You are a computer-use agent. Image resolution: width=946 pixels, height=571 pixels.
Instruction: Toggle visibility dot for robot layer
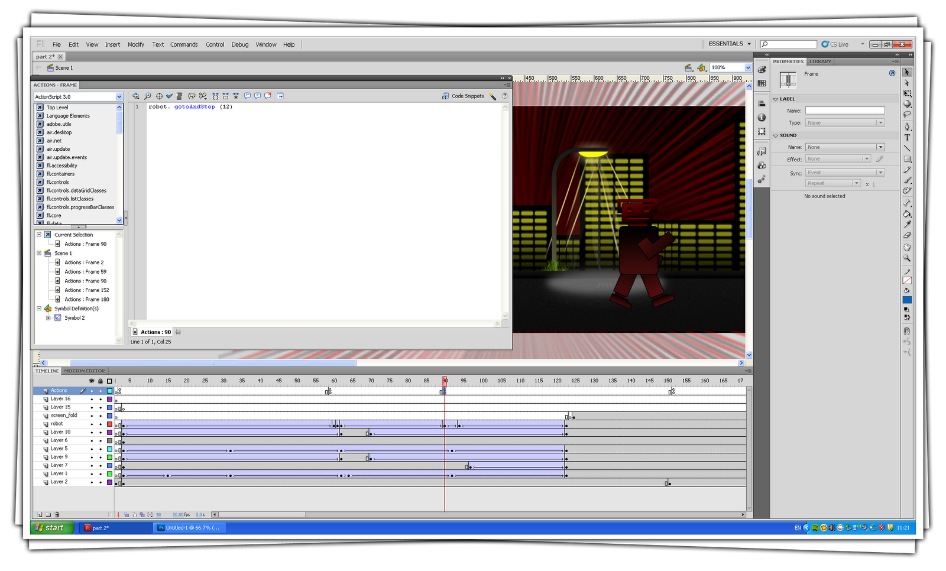tap(92, 424)
